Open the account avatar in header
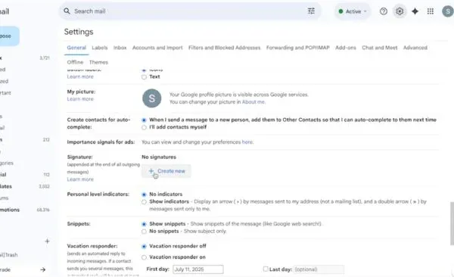The width and height of the screenshot is (454, 277). [x=448, y=11]
